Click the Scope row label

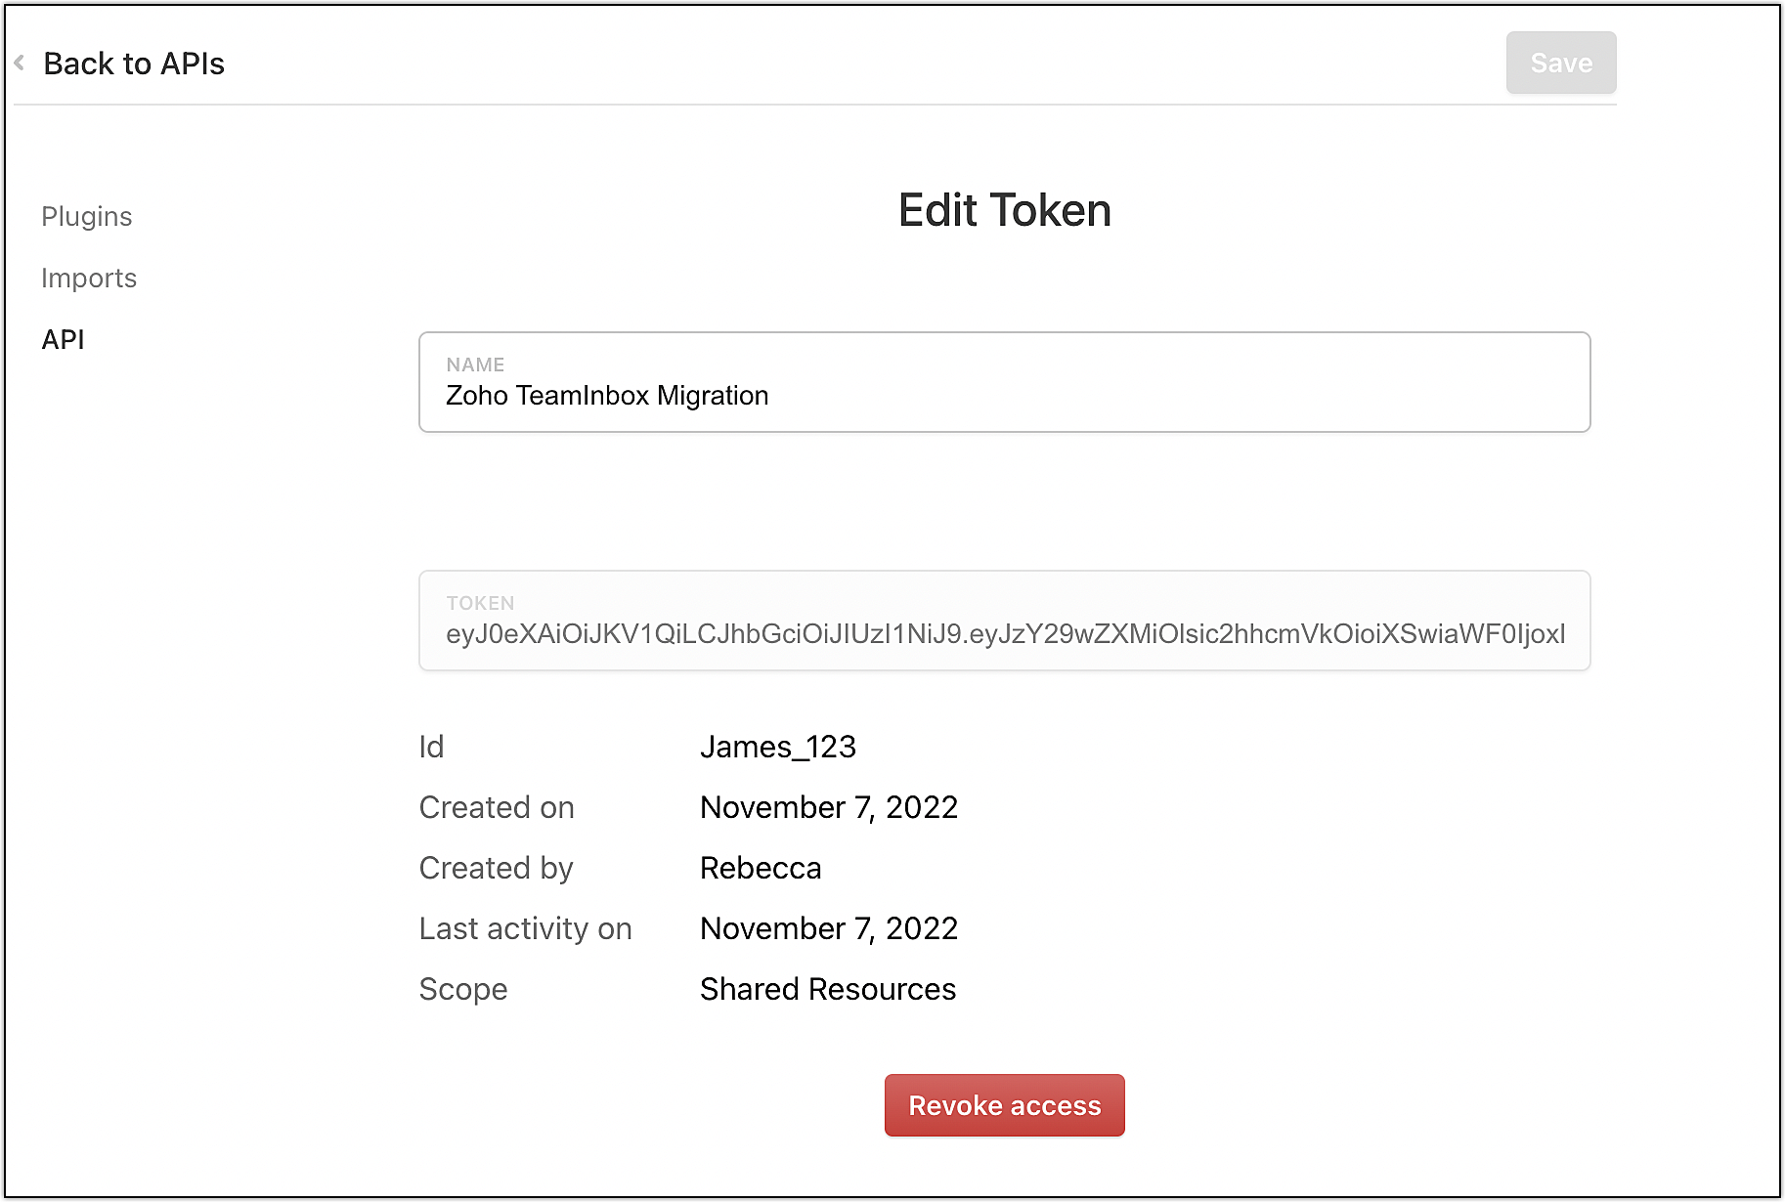463,989
